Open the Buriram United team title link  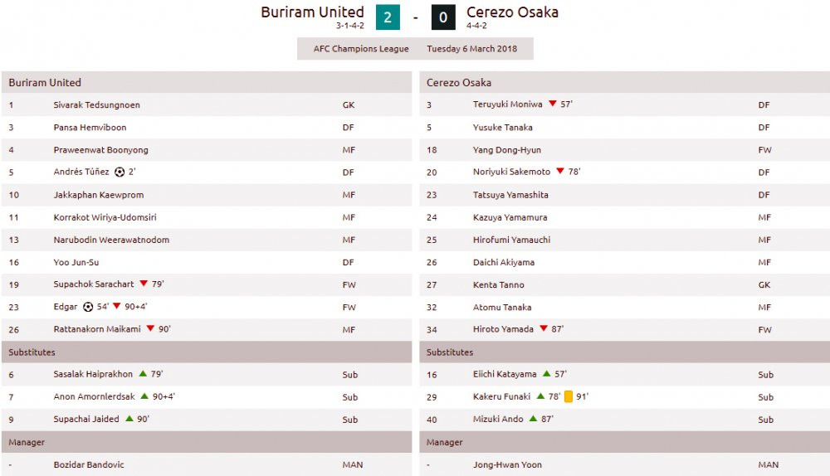tap(312, 12)
